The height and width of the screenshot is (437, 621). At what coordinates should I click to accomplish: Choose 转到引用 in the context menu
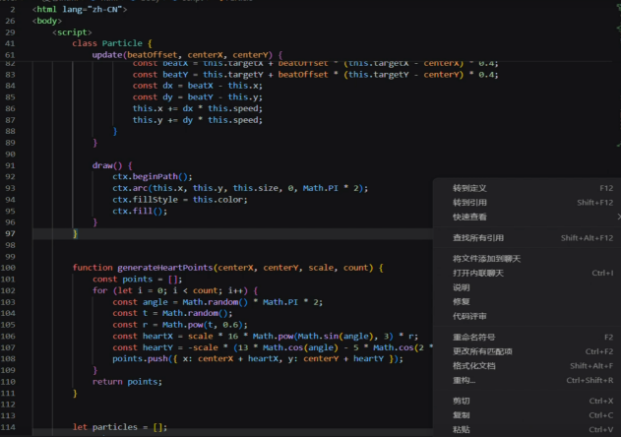[528, 203]
